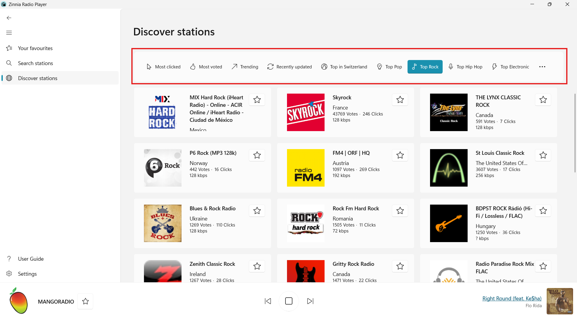
Task: Favourite MIX Hard Rock station star
Action: click(x=257, y=100)
